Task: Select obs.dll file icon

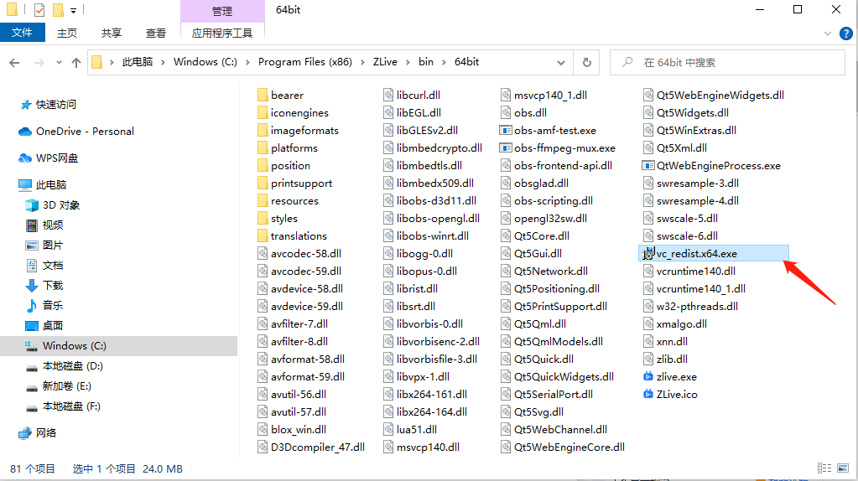Action: (x=506, y=112)
